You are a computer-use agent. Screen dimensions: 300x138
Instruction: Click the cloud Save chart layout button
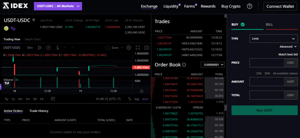(x=112, y=48)
